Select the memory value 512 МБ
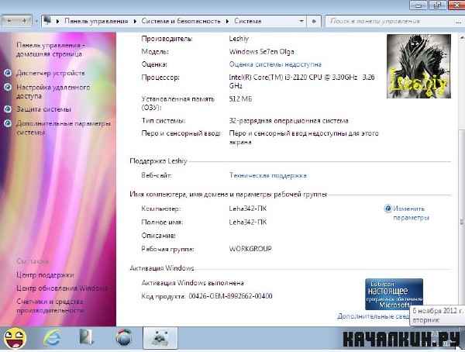Image resolution: width=465 pixels, height=352 pixels. pos(240,98)
